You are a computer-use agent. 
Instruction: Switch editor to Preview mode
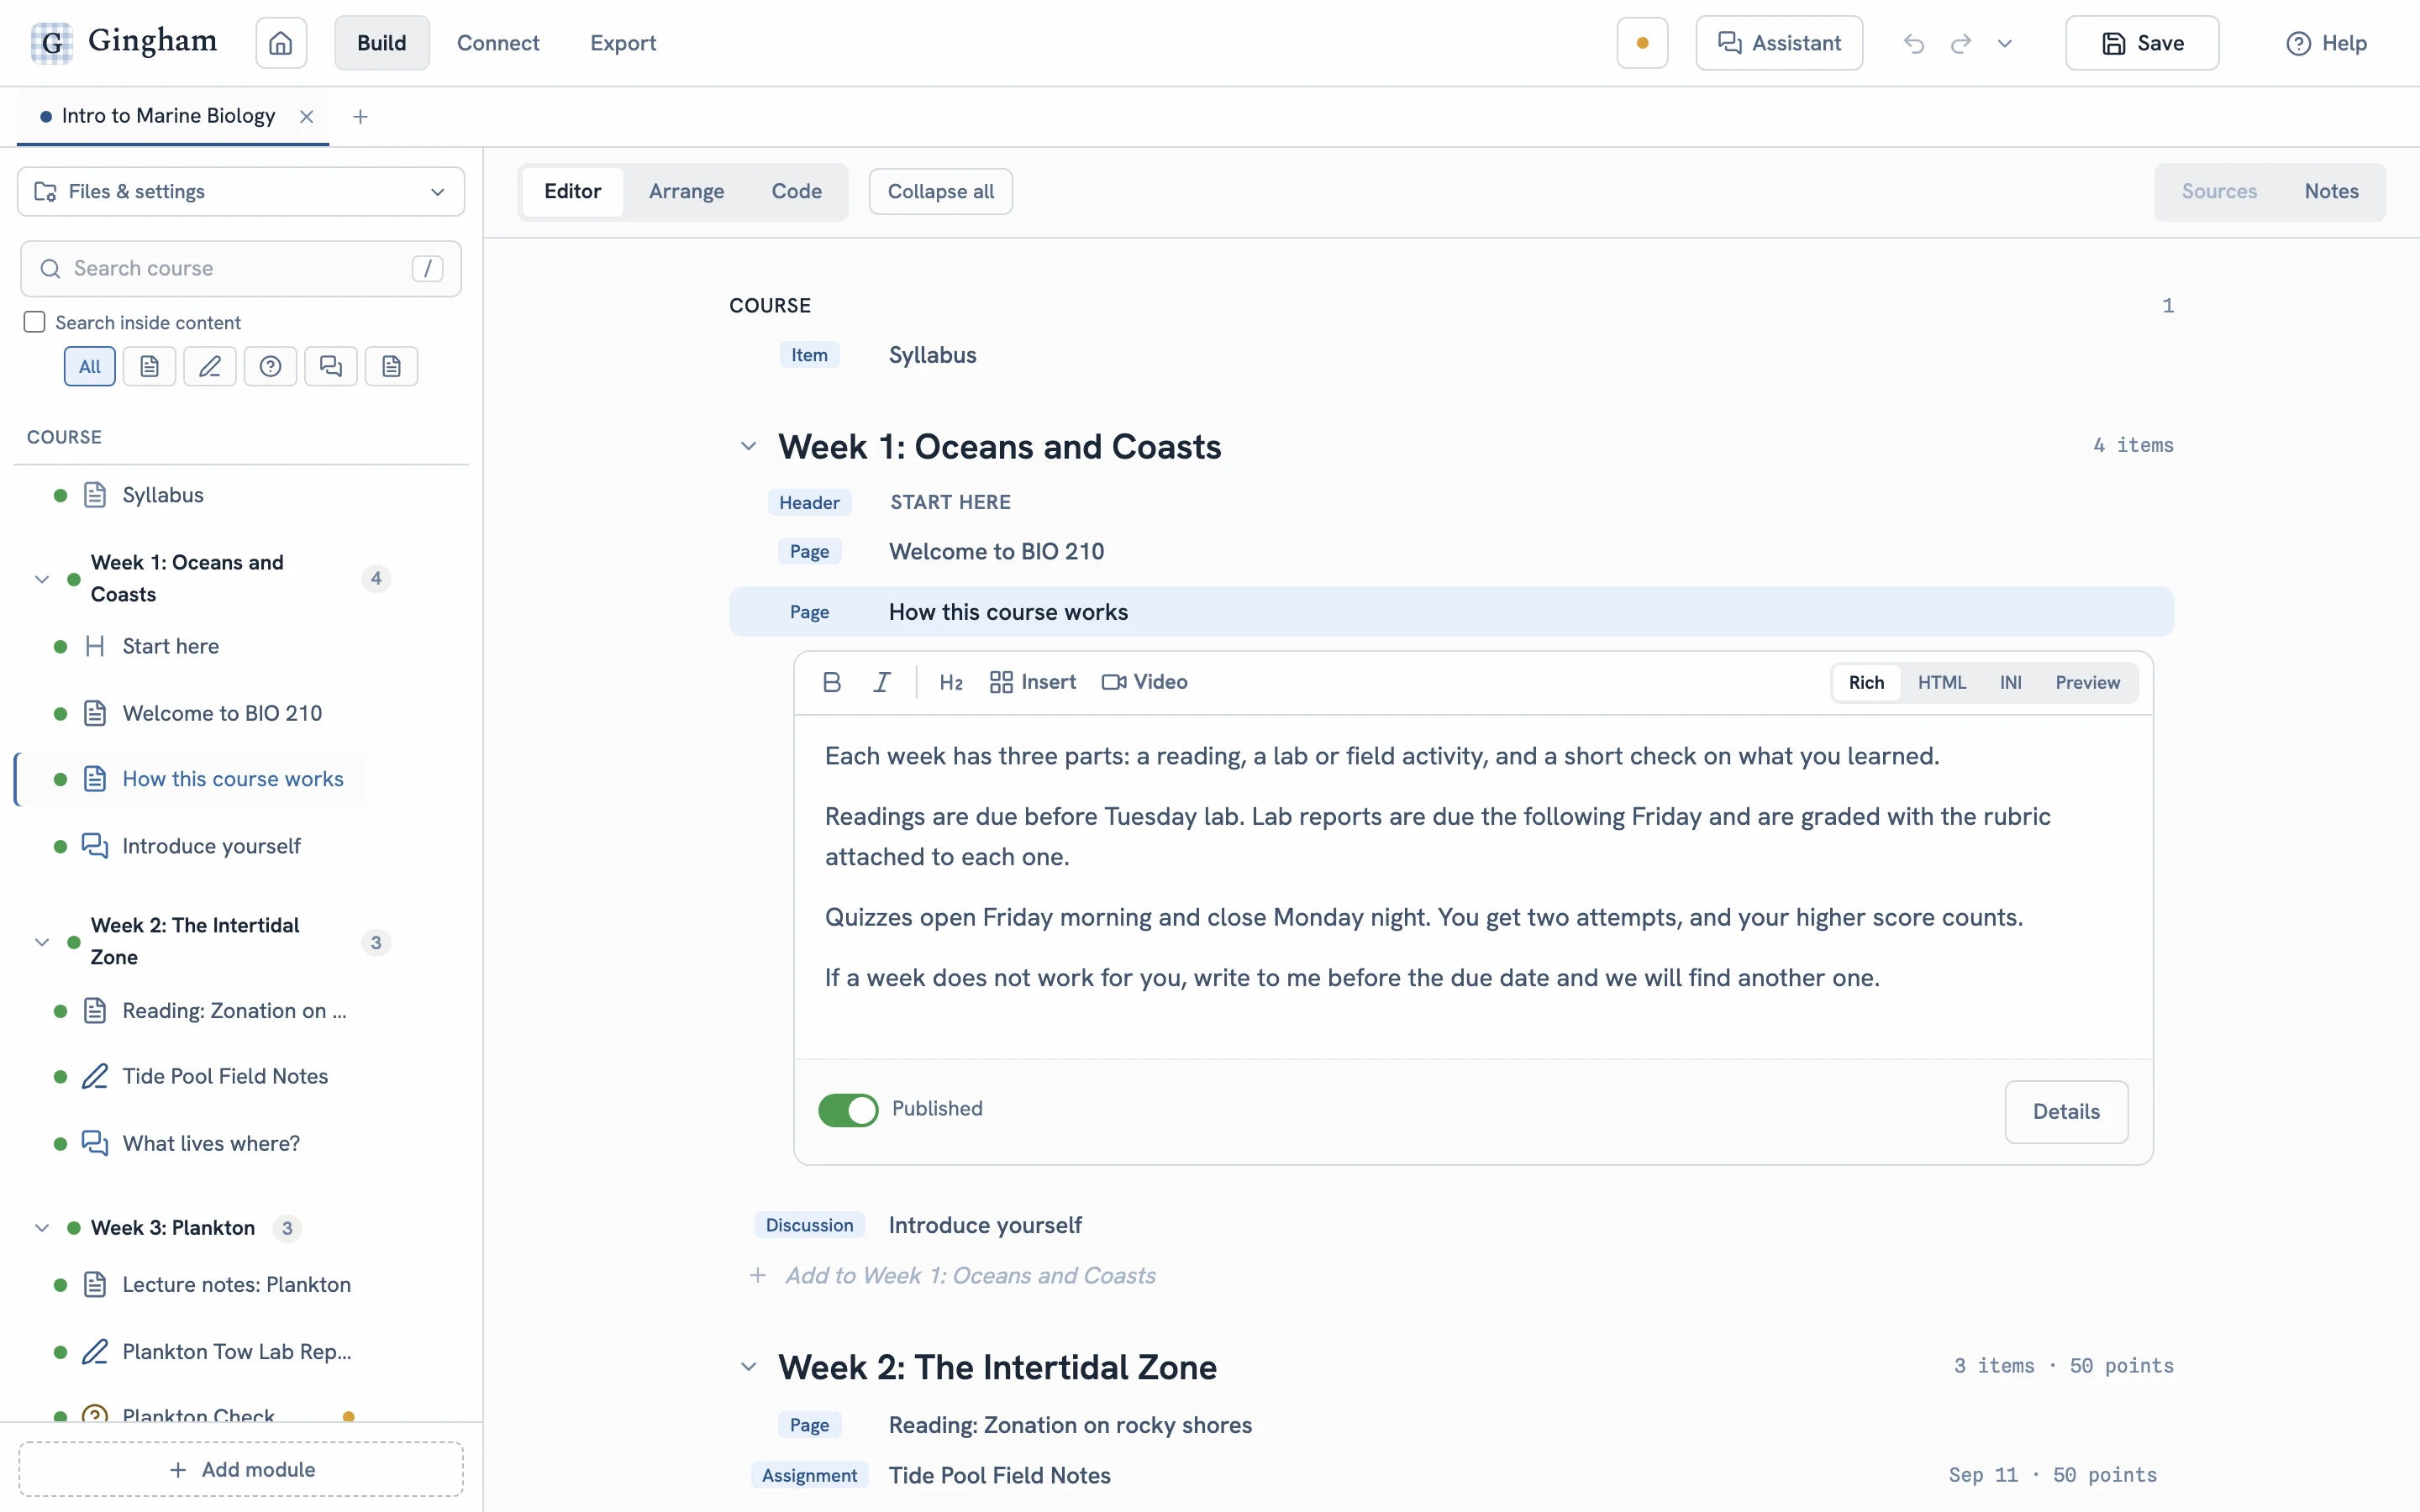tap(2087, 682)
